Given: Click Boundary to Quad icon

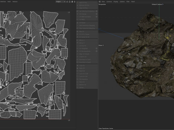Looking at the screenshot, I should 78,62.
